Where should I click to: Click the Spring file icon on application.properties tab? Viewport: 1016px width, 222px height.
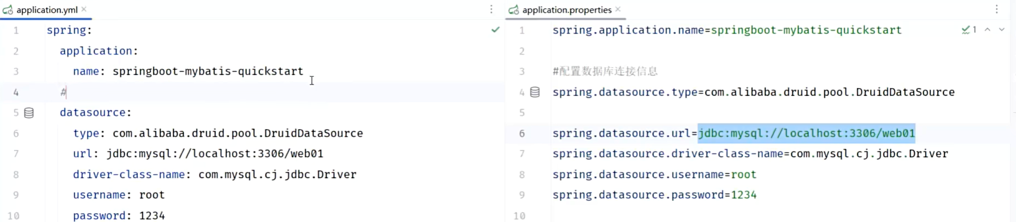[x=514, y=10]
